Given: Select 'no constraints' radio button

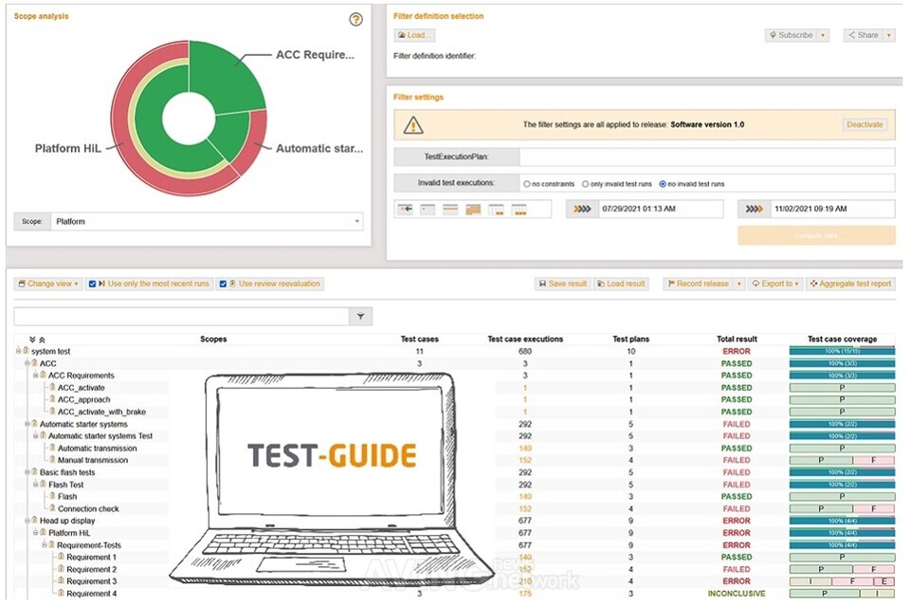Looking at the screenshot, I should coord(527,184).
